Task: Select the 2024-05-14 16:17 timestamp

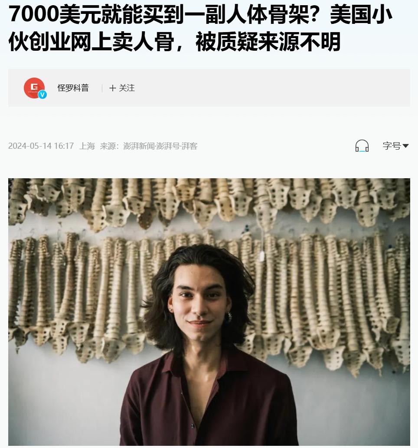Action: click(41, 146)
